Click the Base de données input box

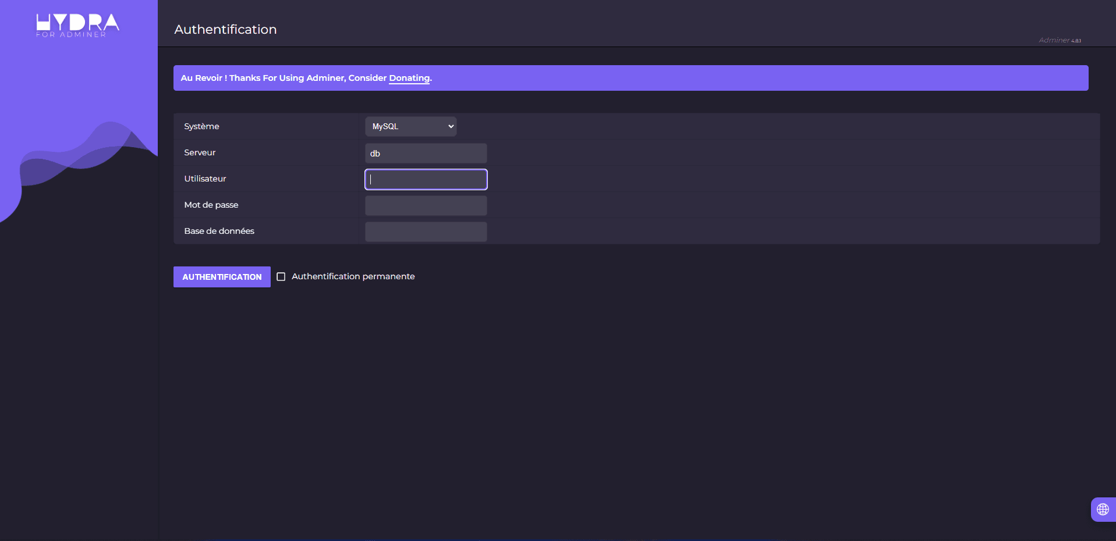426,232
